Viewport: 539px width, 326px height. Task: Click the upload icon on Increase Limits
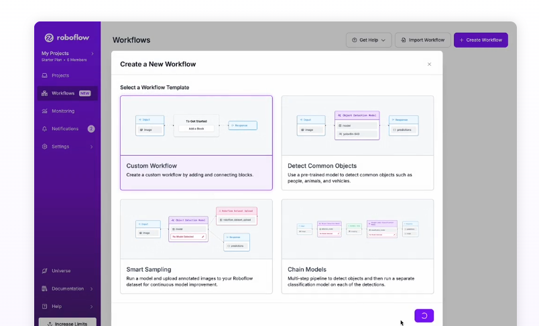(50, 324)
